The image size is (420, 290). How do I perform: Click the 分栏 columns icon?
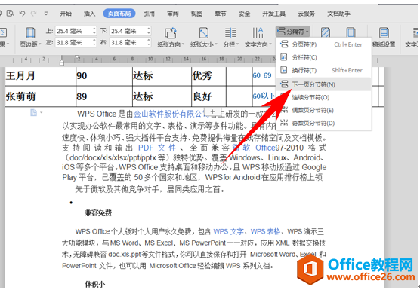pos(230,33)
